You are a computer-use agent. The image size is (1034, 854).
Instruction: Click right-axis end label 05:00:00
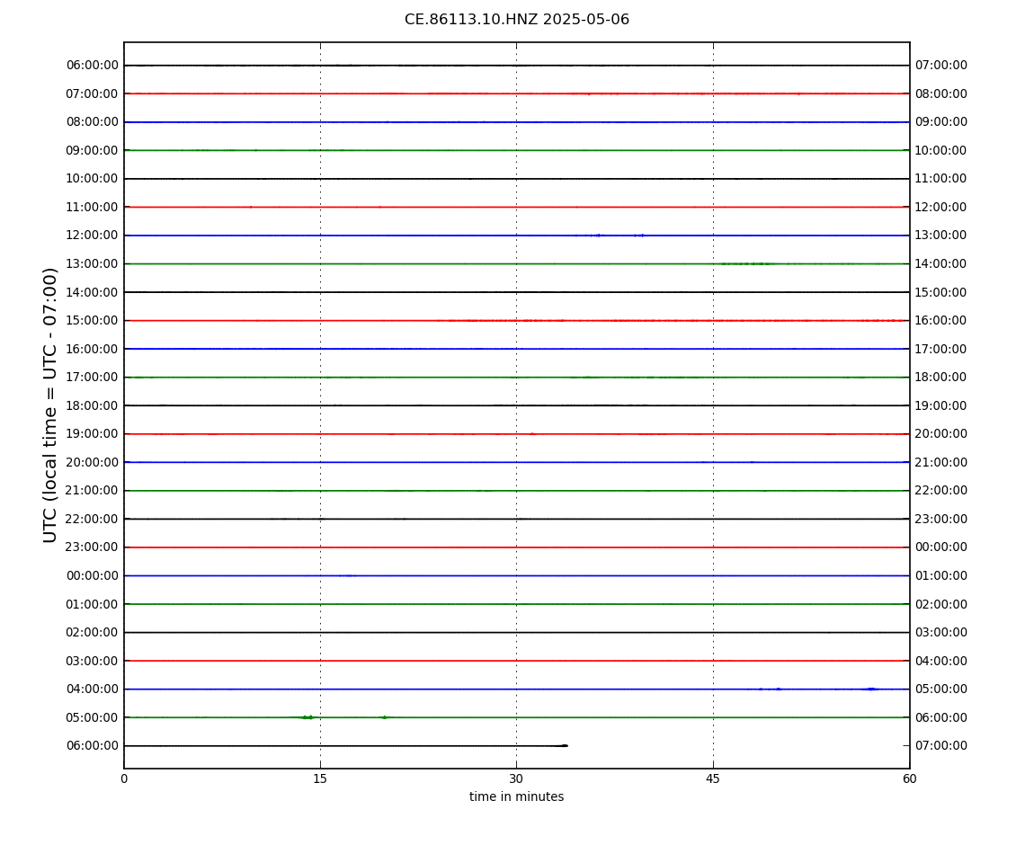[941, 689]
